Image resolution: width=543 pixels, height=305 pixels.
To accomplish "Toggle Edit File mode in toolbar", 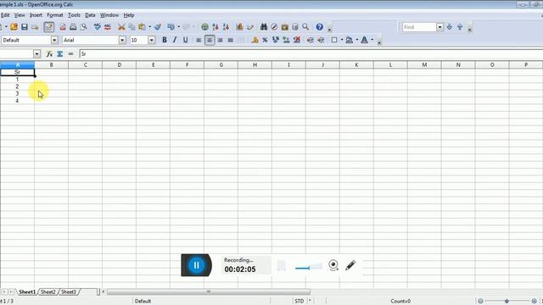I will 49,27.
